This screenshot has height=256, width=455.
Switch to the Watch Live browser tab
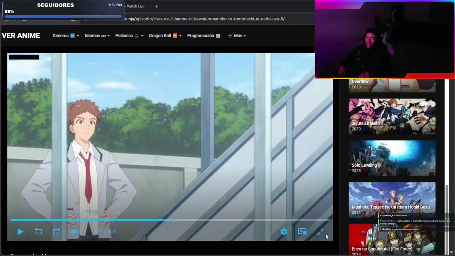136,6
